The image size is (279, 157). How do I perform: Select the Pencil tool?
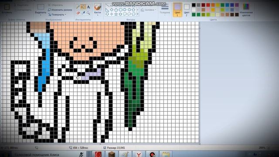[x=78, y=7]
